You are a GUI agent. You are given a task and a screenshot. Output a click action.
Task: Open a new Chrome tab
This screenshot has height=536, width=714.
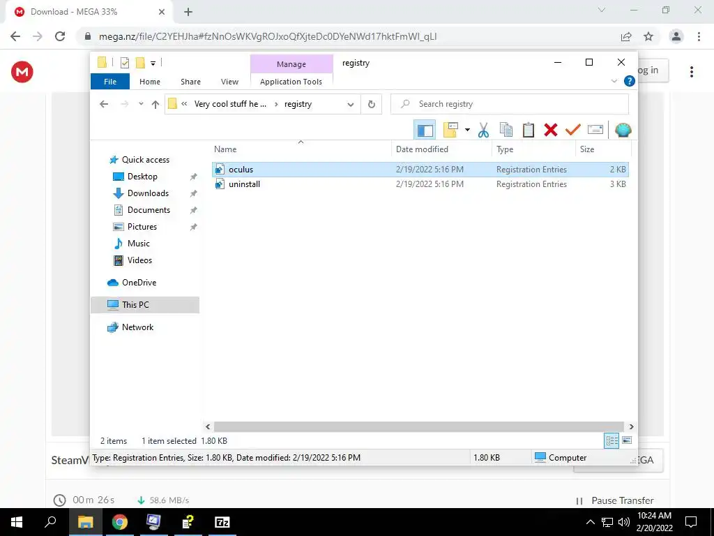coord(188,12)
